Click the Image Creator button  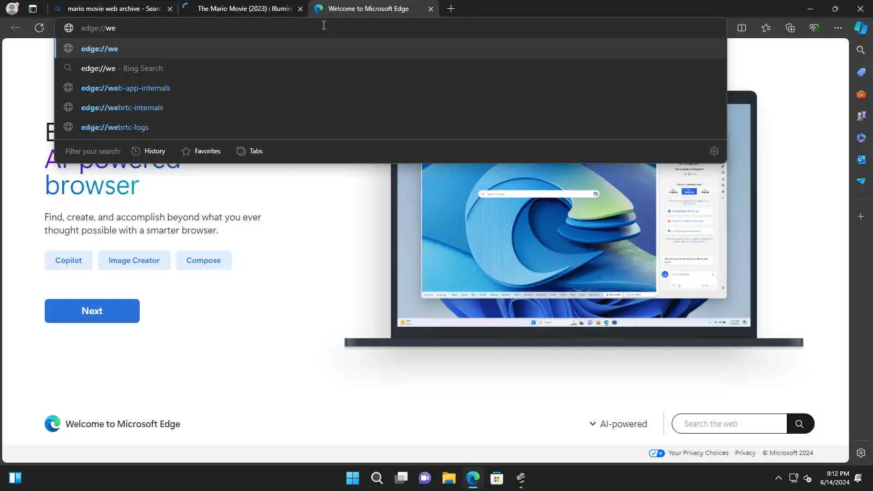[134, 260]
